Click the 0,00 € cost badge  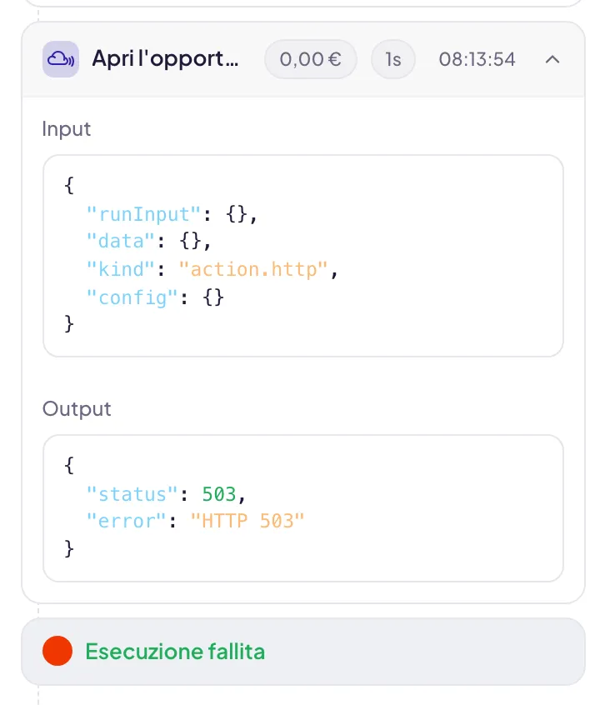coord(311,59)
